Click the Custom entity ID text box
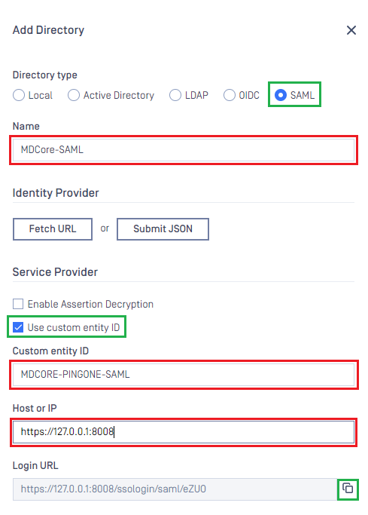 184,375
